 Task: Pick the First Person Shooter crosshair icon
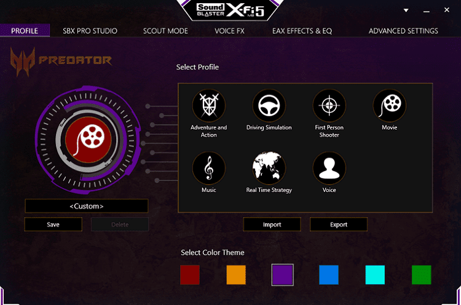coord(329,105)
